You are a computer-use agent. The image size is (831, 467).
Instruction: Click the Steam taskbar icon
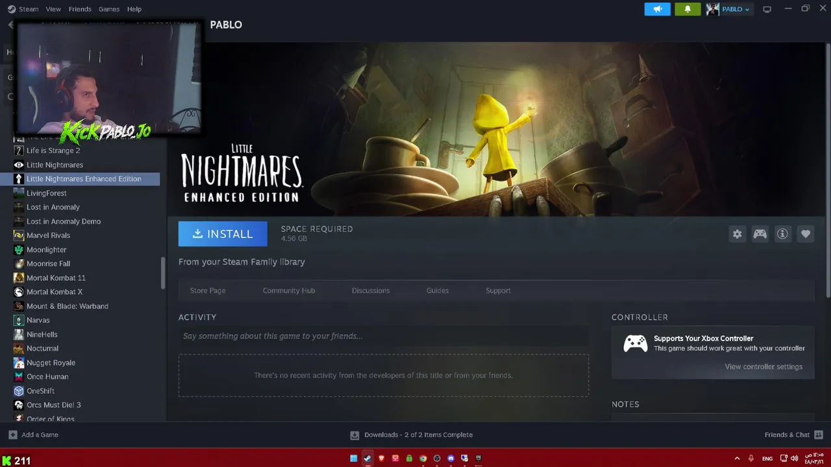point(367,459)
